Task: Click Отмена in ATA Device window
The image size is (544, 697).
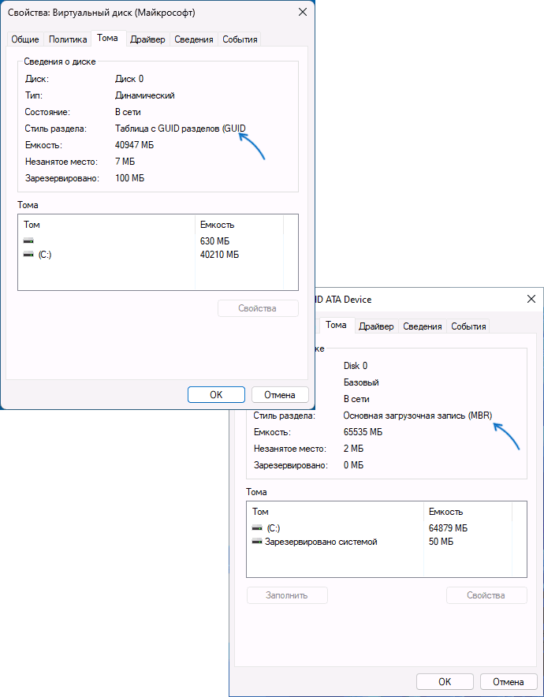Action: coord(509,682)
